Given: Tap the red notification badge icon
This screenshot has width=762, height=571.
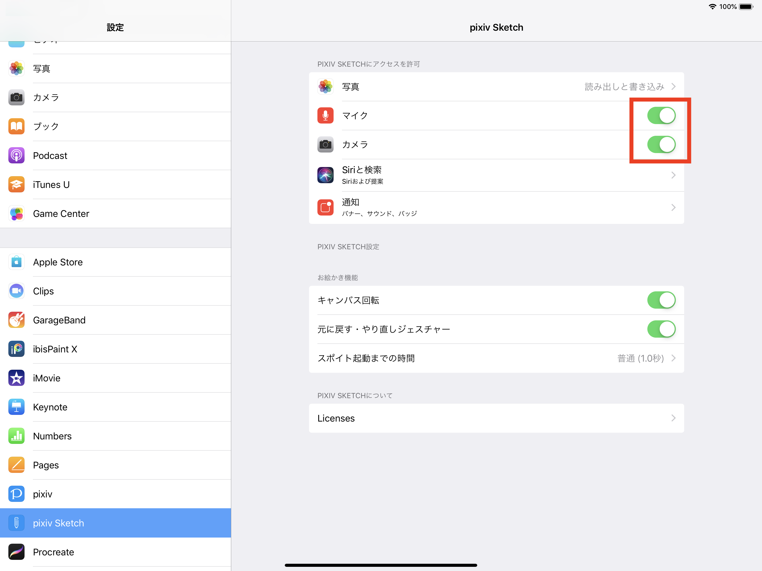Looking at the screenshot, I should [325, 207].
